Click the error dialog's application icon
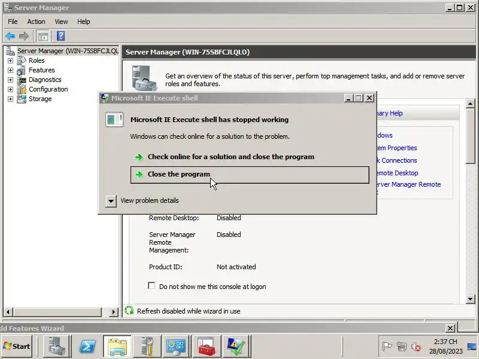The image size is (479, 359). pyautogui.click(x=114, y=119)
